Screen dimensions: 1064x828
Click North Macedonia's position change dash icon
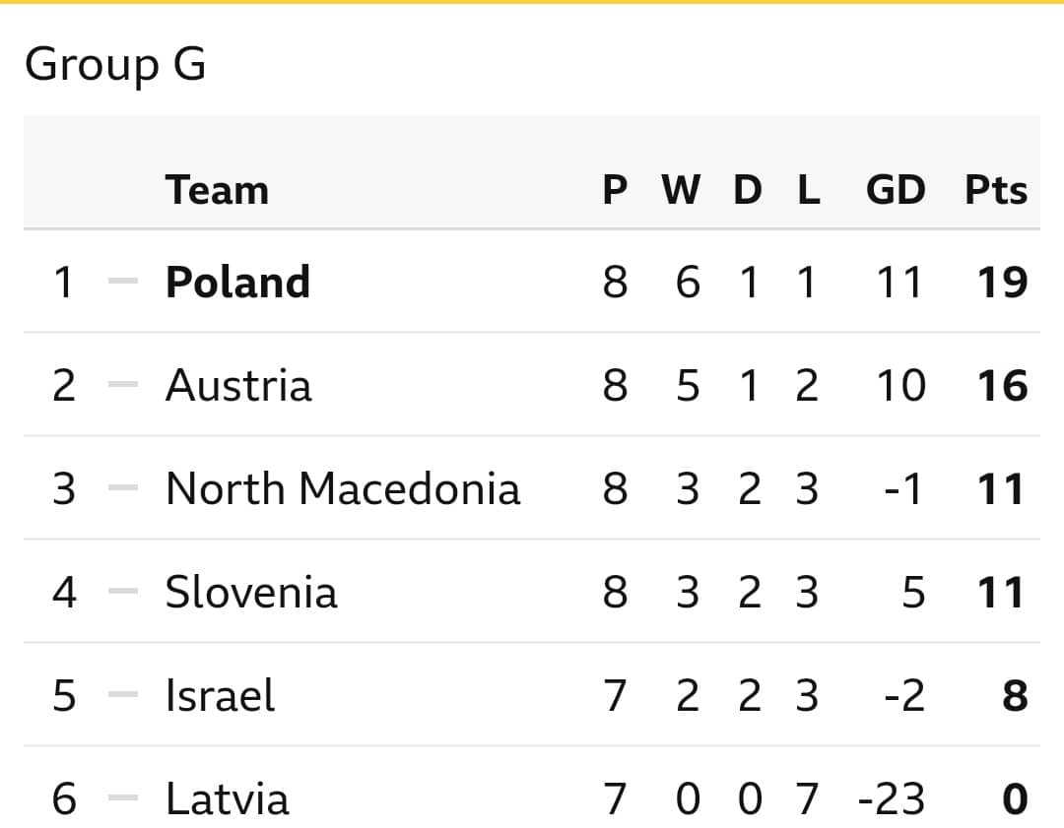point(123,487)
